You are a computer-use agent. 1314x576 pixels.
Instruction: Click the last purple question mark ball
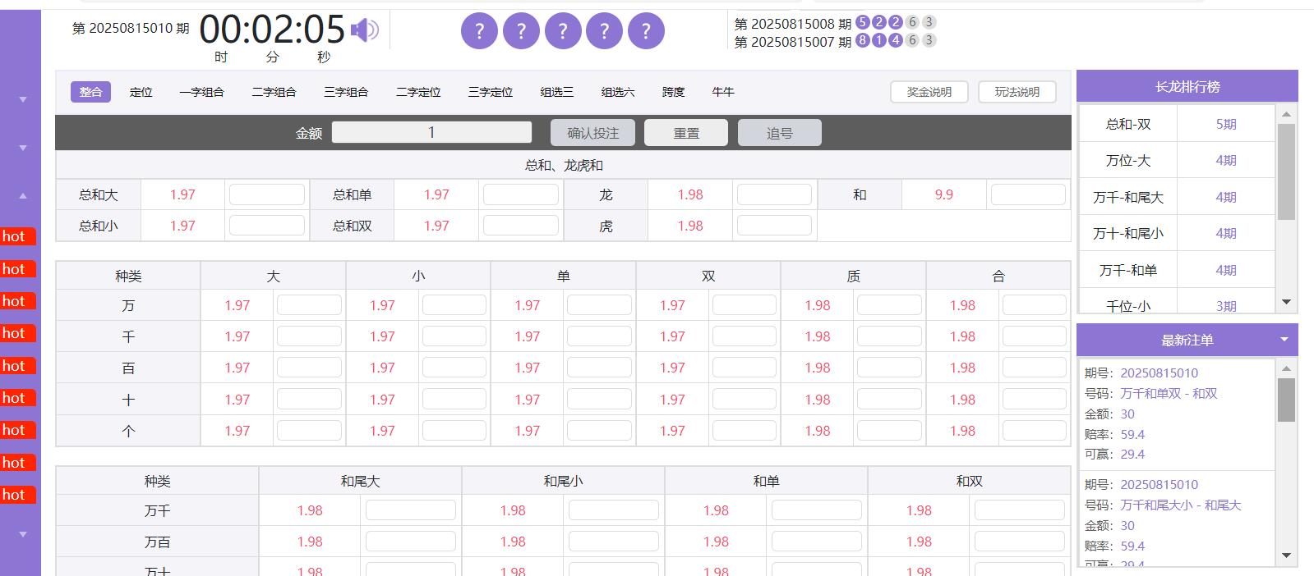pyautogui.click(x=646, y=32)
